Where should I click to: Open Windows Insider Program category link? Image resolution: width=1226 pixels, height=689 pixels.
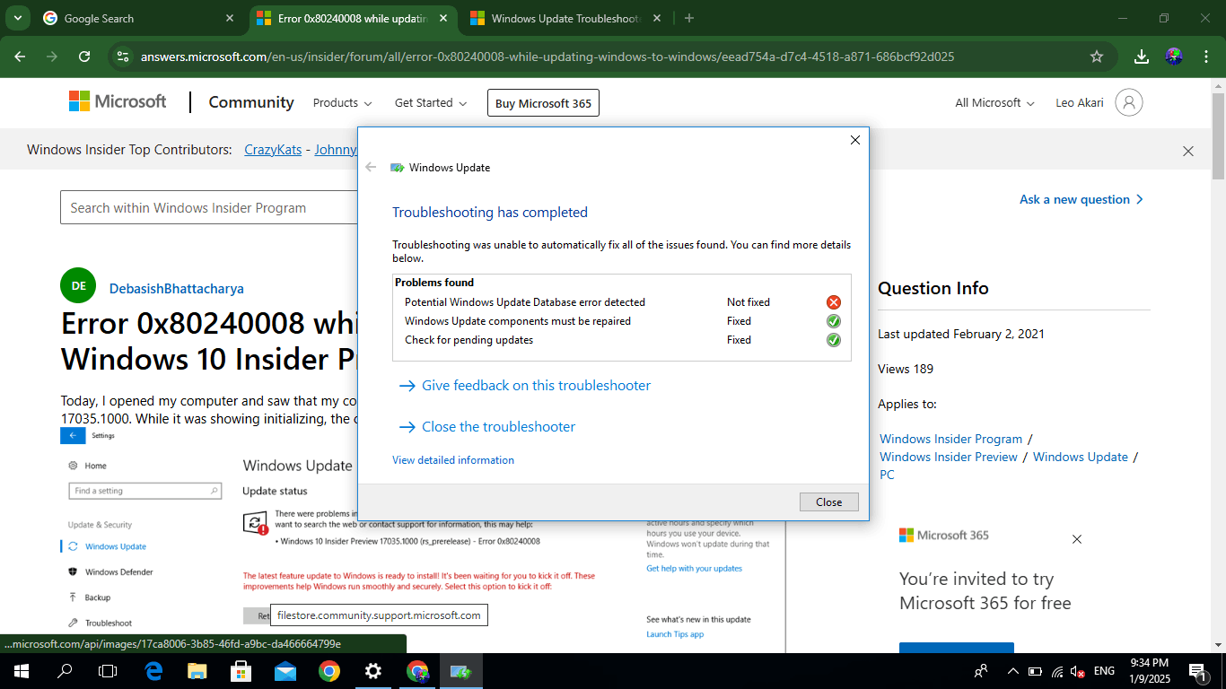click(951, 439)
